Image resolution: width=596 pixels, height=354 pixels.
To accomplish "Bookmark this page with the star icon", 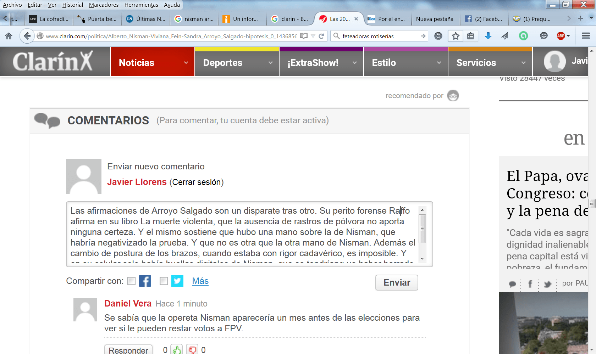I will pyautogui.click(x=456, y=36).
